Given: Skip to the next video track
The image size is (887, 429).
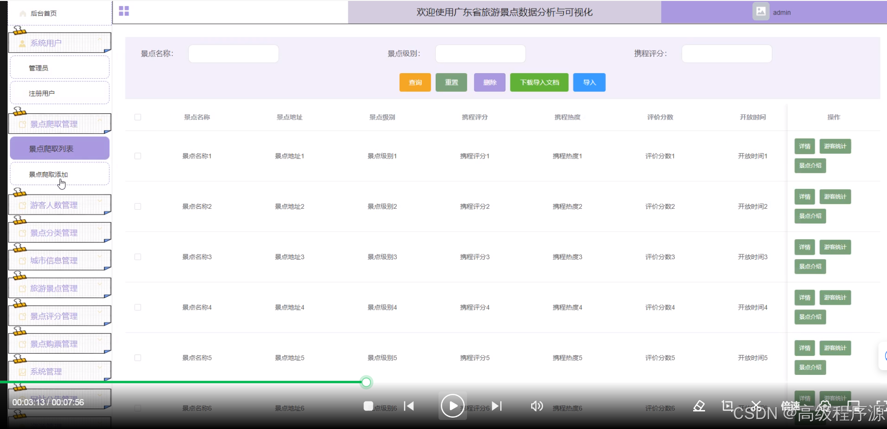Looking at the screenshot, I should (x=497, y=406).
